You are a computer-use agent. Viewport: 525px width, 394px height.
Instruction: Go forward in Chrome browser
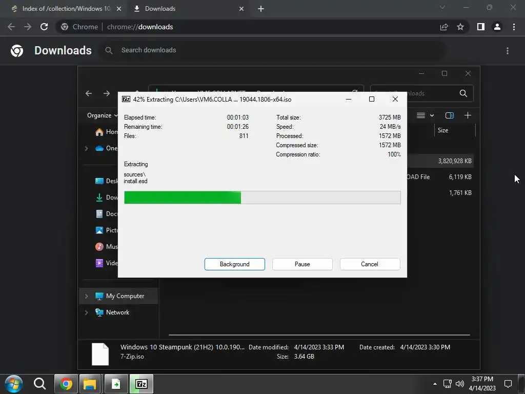pyautogui.click(x=28, y=27)
